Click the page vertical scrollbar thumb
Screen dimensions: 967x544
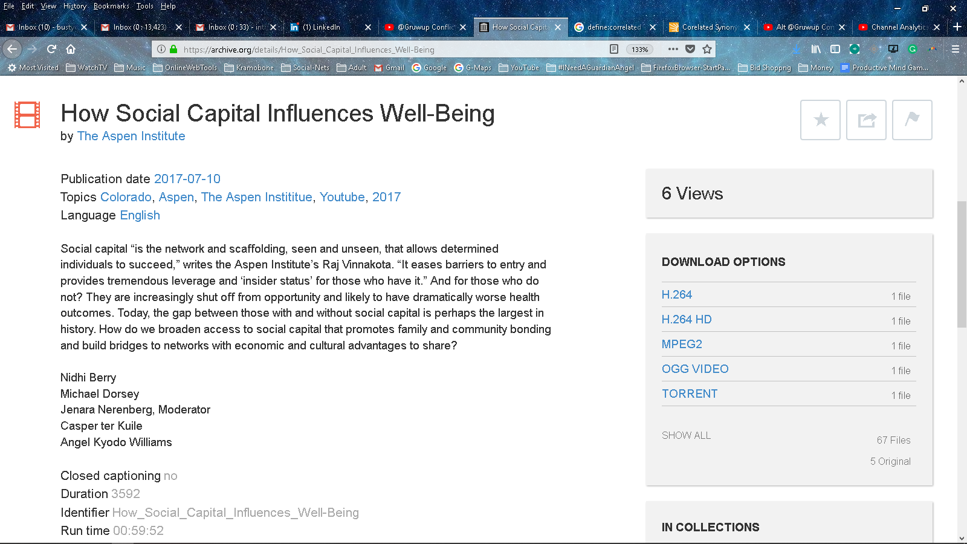pyautogui.click(x=962, y=265)
